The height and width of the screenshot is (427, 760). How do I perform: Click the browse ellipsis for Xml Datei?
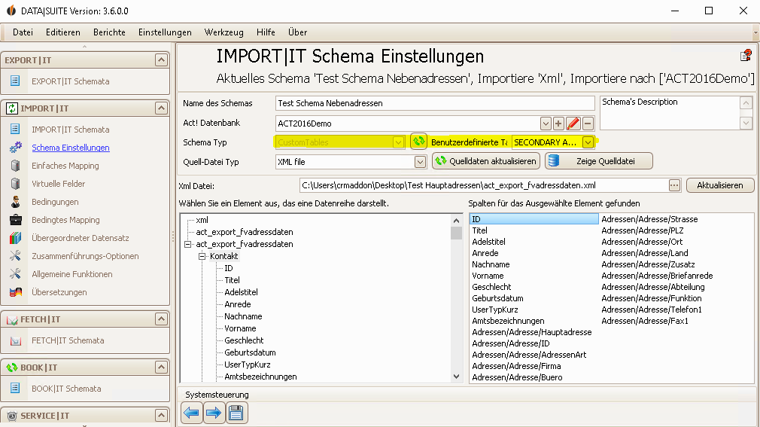674,185
